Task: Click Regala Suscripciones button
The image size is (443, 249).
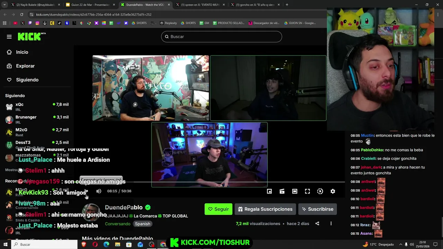Action: coord(265,209)
